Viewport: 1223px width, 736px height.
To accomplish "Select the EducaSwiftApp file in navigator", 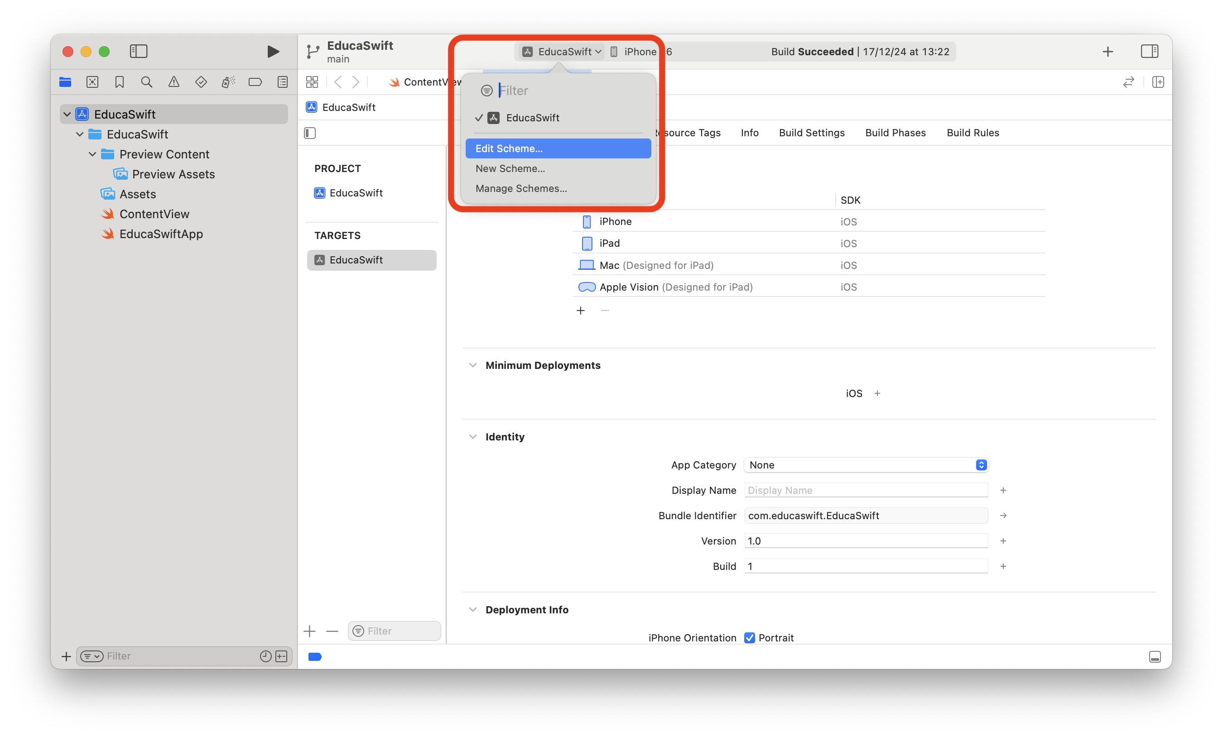I will (161, 234).
